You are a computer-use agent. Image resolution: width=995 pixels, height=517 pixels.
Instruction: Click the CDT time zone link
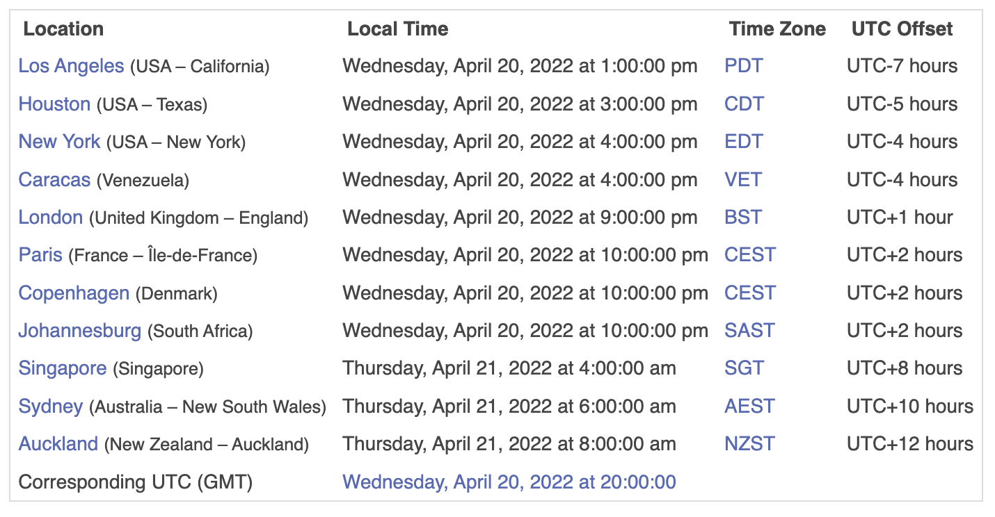click(x=744, y=104)
